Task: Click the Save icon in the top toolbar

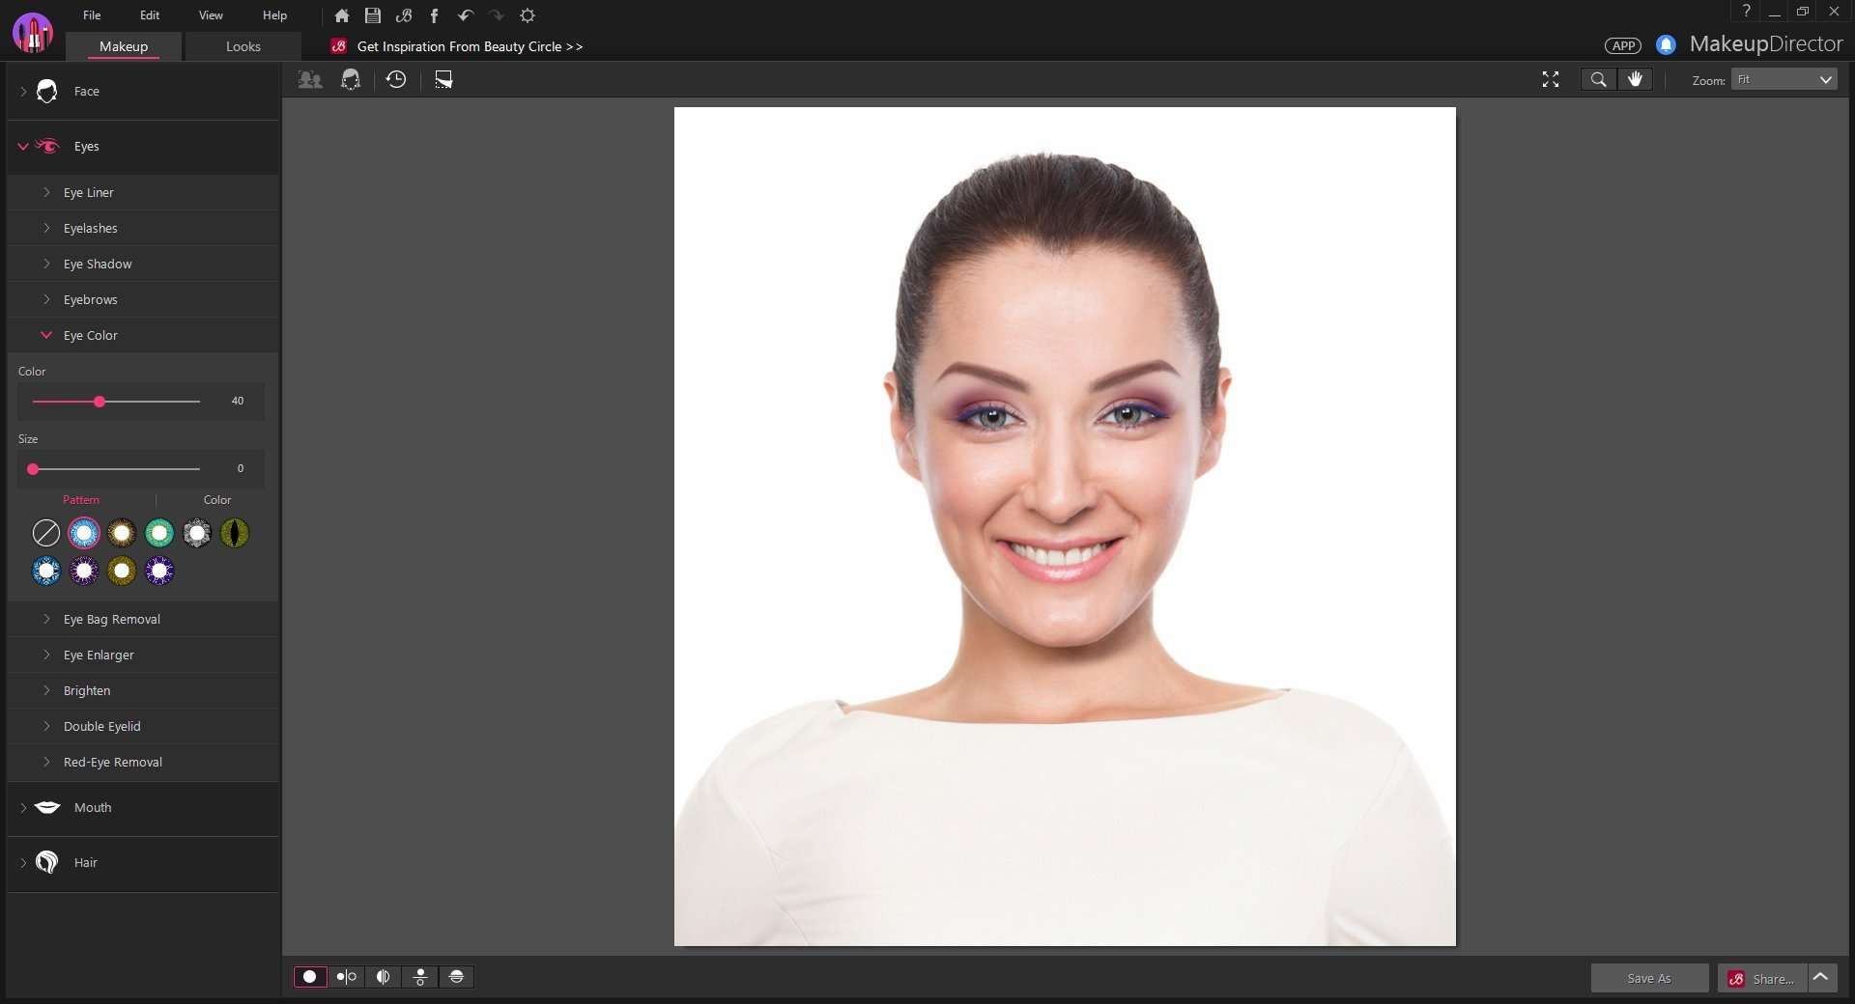Action: click(372, 15)
